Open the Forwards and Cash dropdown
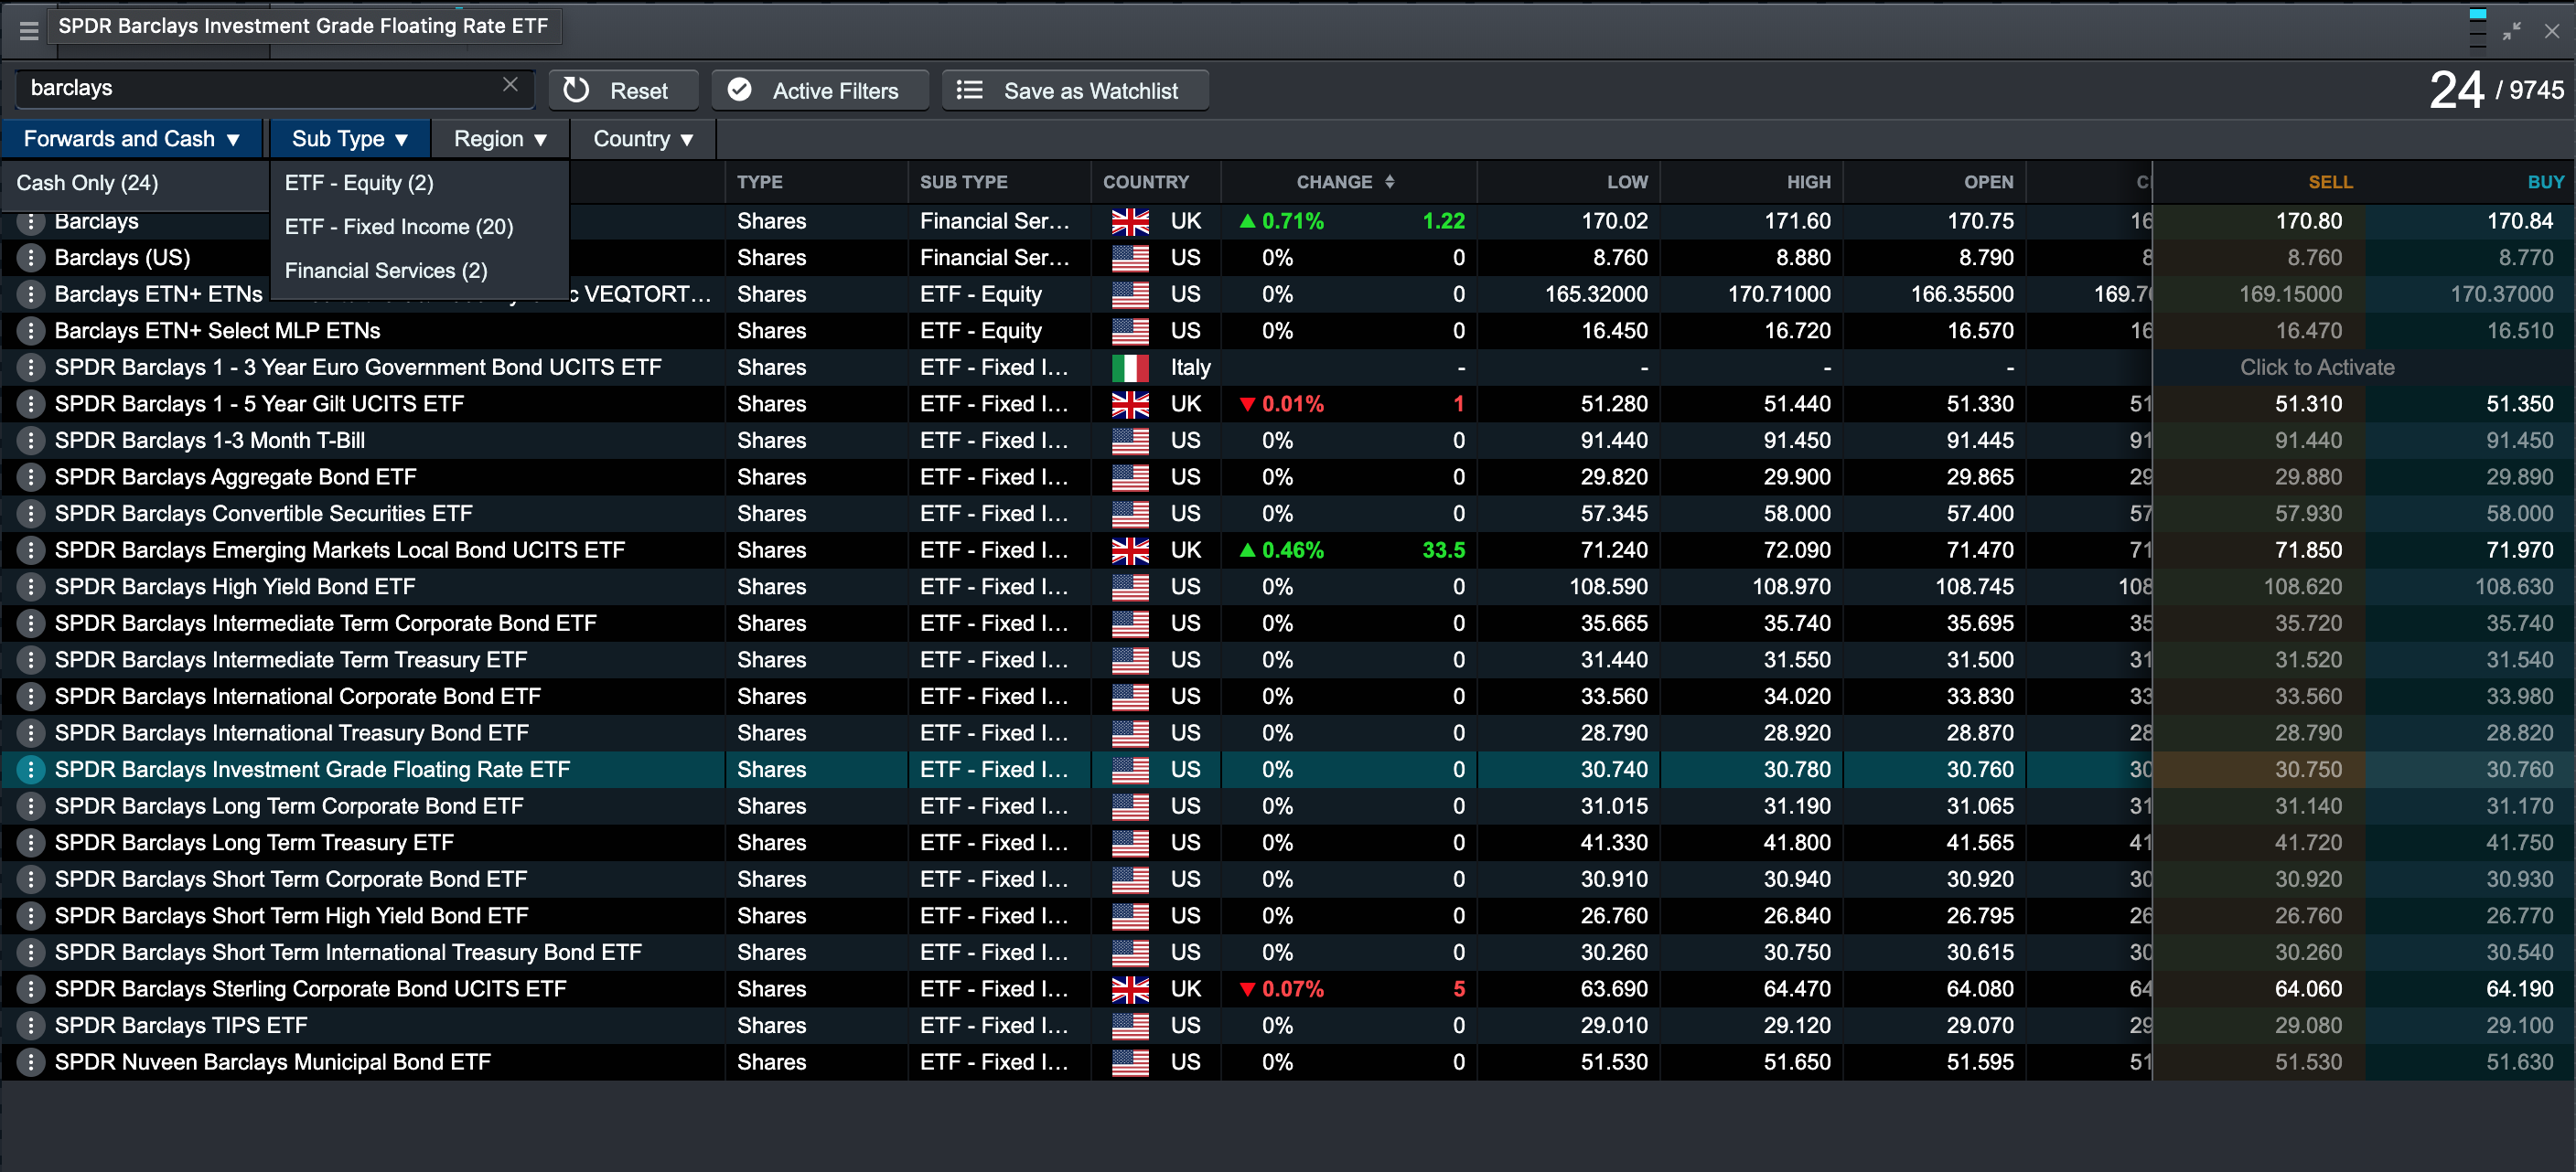The height and width of the screenshot is (1172, 2576). click(131, 139)
